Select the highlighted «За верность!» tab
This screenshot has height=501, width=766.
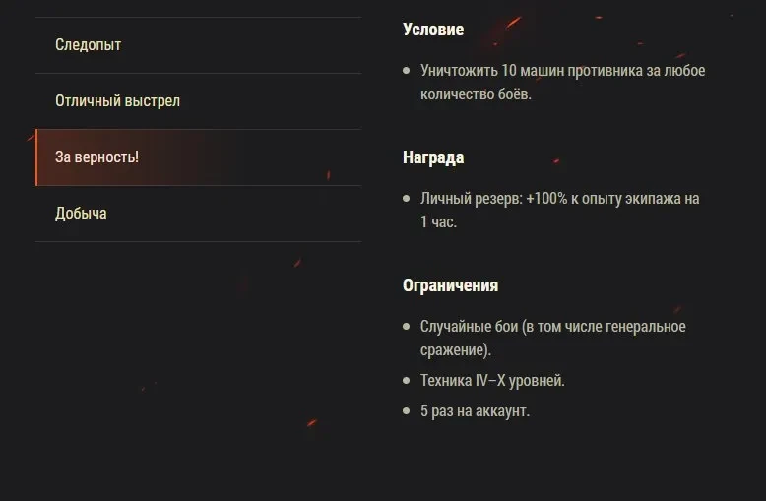96,157
